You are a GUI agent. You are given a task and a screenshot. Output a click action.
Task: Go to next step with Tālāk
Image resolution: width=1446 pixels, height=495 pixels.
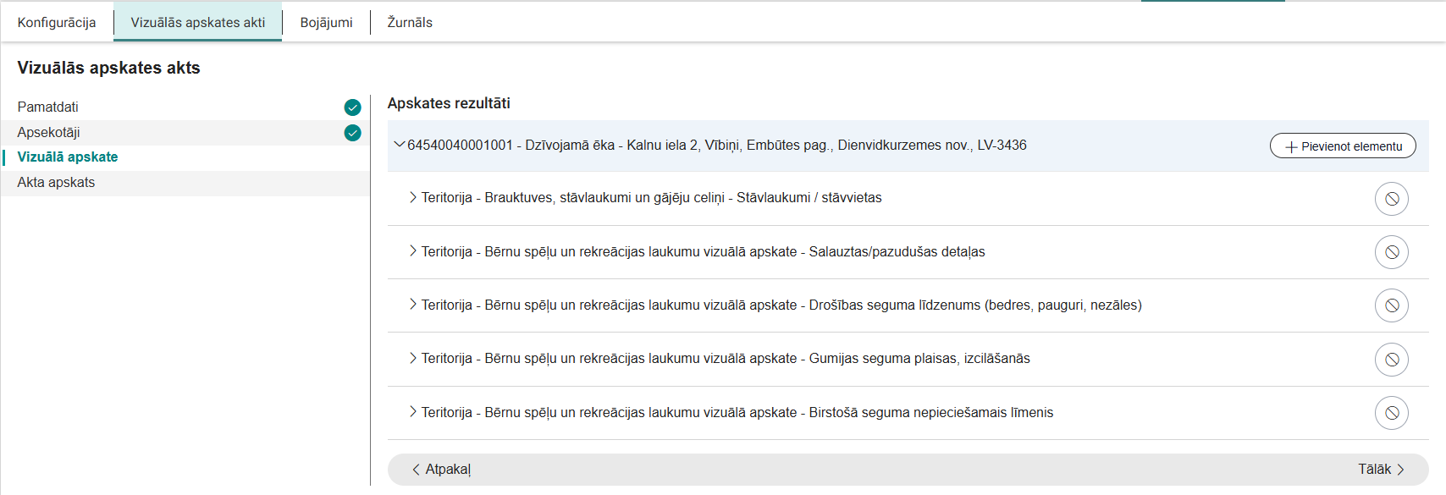coord(1381,470)
